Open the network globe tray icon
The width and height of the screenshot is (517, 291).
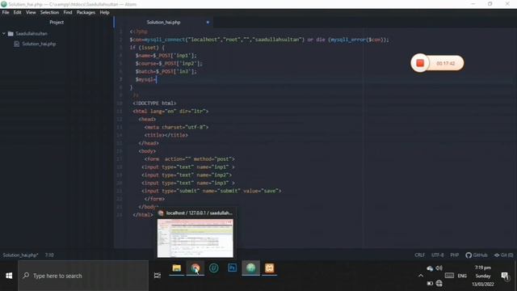(439, 283)
